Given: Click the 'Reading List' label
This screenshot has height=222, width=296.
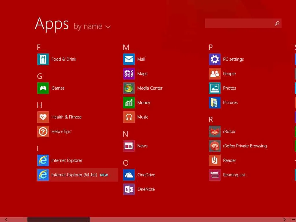Looking at the screenshot, I should (234, 175).
